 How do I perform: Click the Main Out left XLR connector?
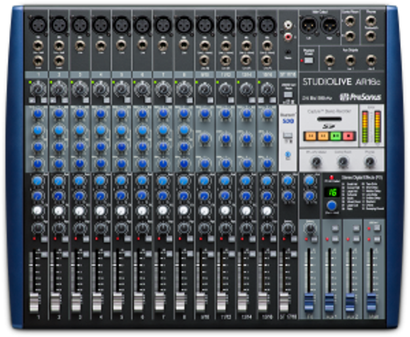coord(309,24)
